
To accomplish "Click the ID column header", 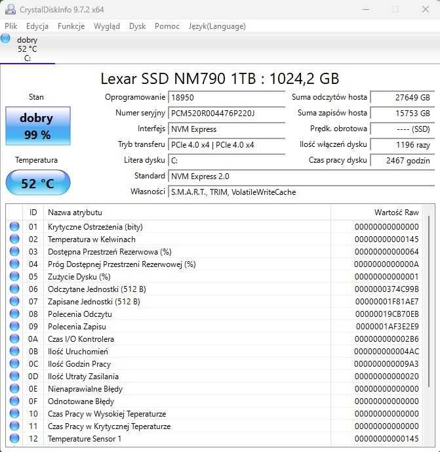I will [33, 213].
